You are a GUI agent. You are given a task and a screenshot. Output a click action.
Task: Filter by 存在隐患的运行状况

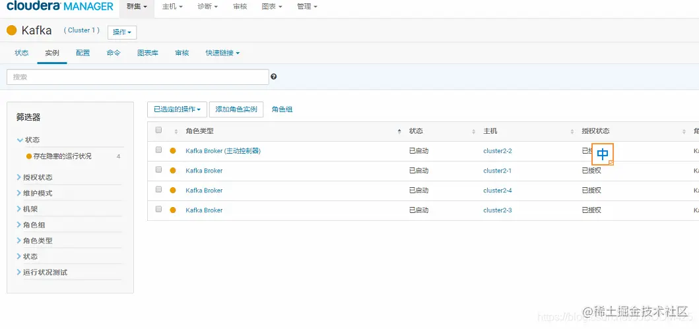(x=62, y=156)
